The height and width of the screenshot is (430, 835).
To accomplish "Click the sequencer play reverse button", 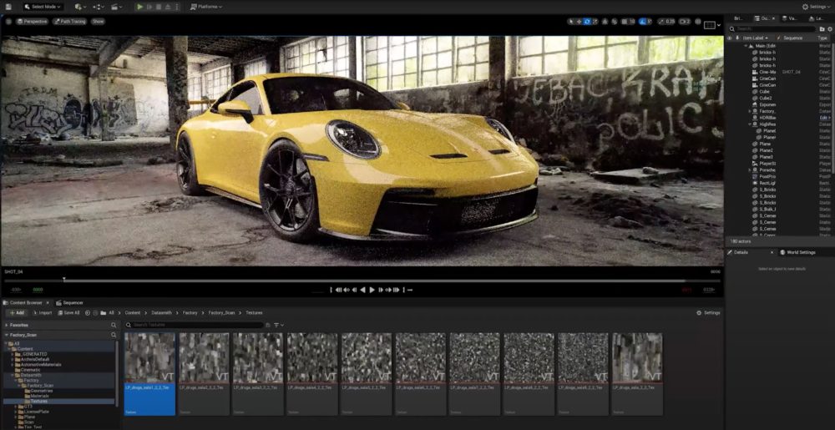I will [x=362, y=290].
